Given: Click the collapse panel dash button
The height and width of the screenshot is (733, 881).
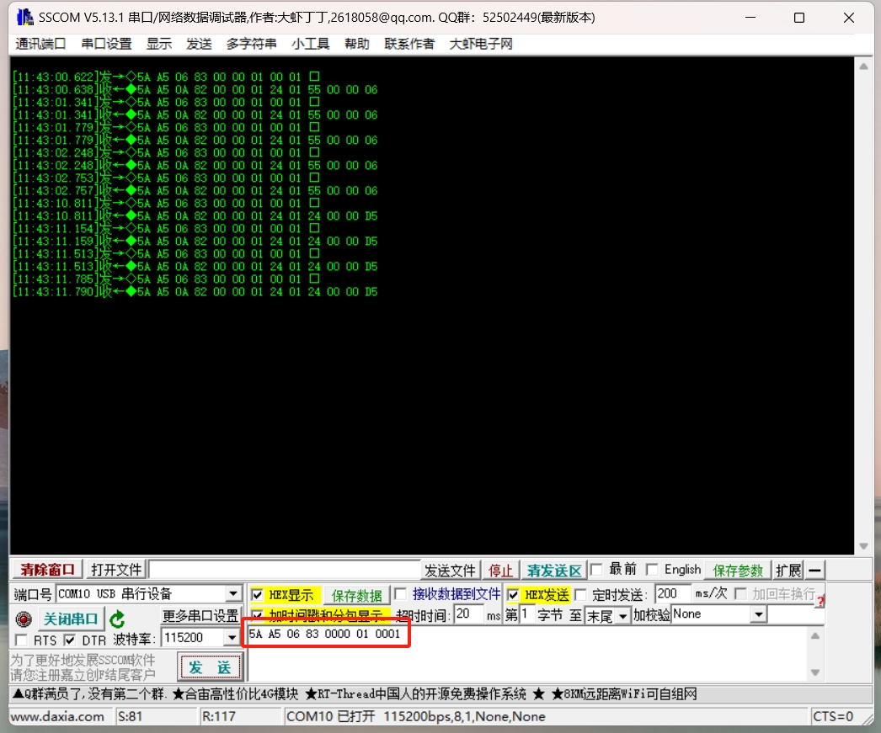Looking at the screenshot, I should pyautogui.click(x=814, y=571).
